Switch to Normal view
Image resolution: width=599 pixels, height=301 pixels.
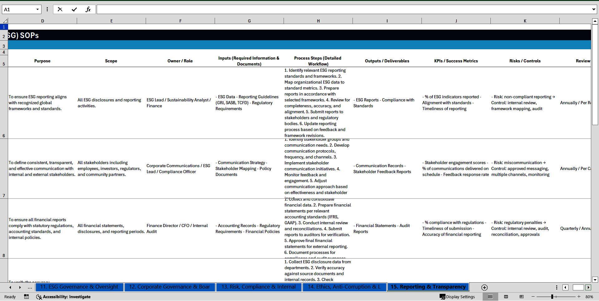coord(490,297)
